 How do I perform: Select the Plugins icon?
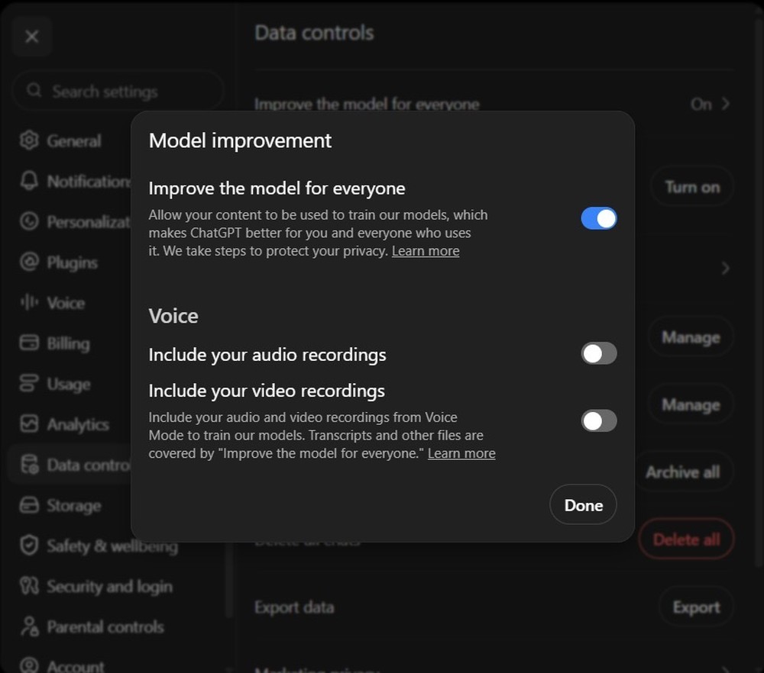[x=29, y=262]
